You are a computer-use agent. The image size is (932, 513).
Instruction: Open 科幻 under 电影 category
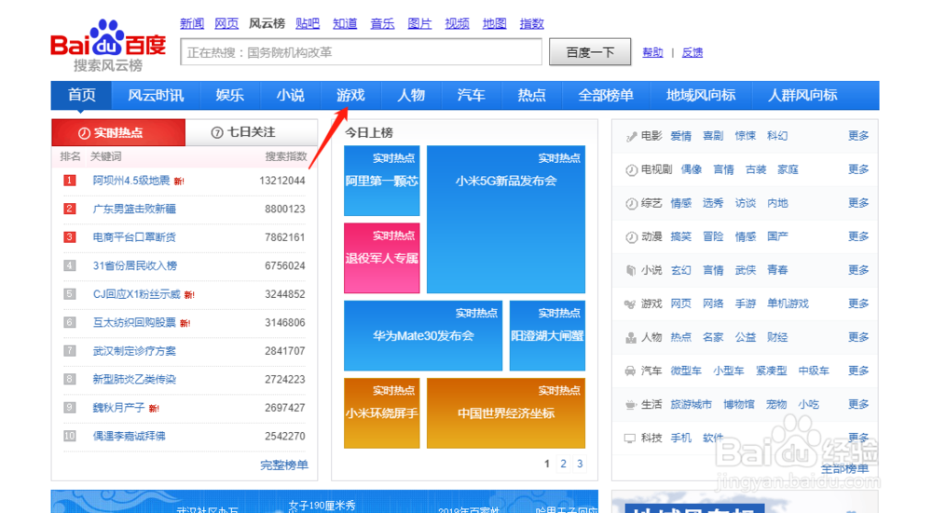[777, 136]
